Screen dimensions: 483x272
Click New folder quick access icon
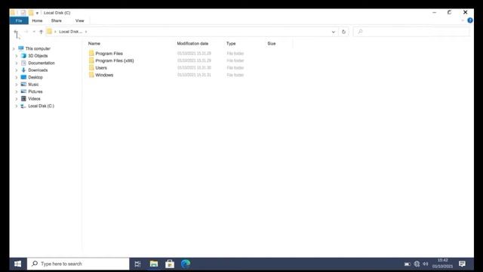[x=31, y=13]
